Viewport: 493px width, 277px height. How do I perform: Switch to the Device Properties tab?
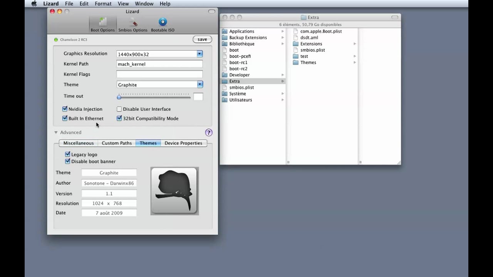(183, 143)
